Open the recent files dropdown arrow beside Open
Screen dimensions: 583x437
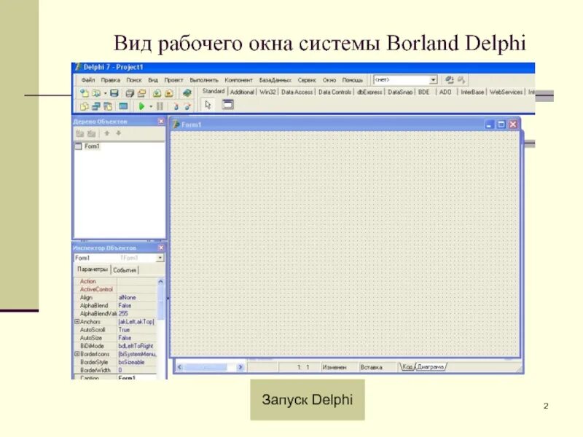click(105, 93)
